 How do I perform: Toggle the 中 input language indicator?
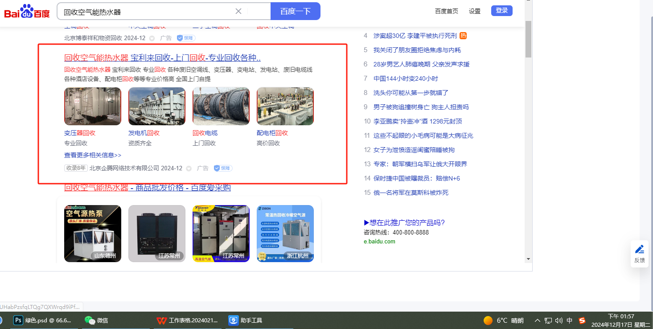pyautogui.click(x=570, y=321)
